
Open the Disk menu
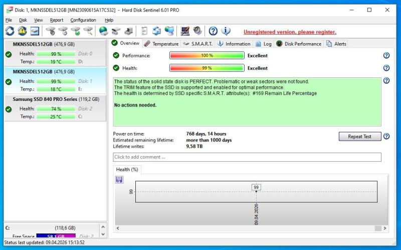click(x=23, y=20)
